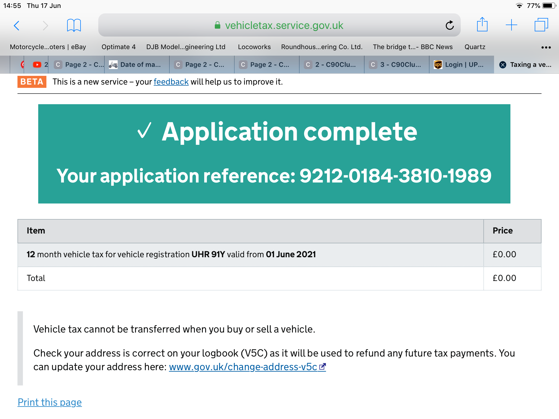Click Print this page link

pyautogui.click(x=50, y=402)
